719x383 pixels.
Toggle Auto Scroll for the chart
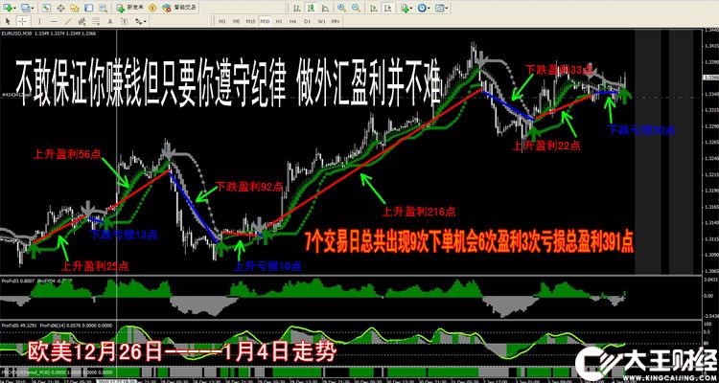pos(374,8)
